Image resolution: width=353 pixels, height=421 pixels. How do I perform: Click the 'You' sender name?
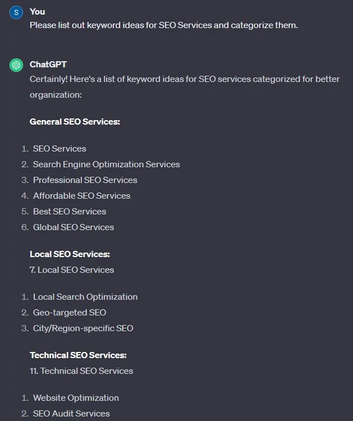[x=37, y=12]
